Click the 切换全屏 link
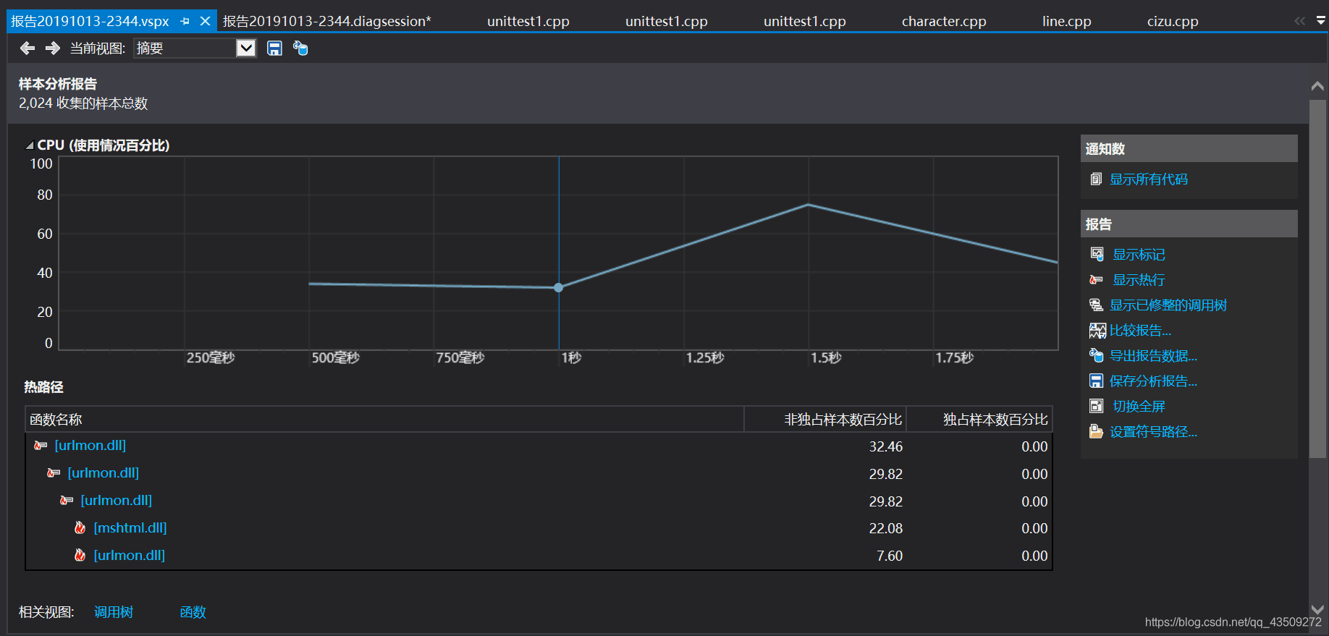Viewport: 1329px width, 636px height. coord(1139,406)
